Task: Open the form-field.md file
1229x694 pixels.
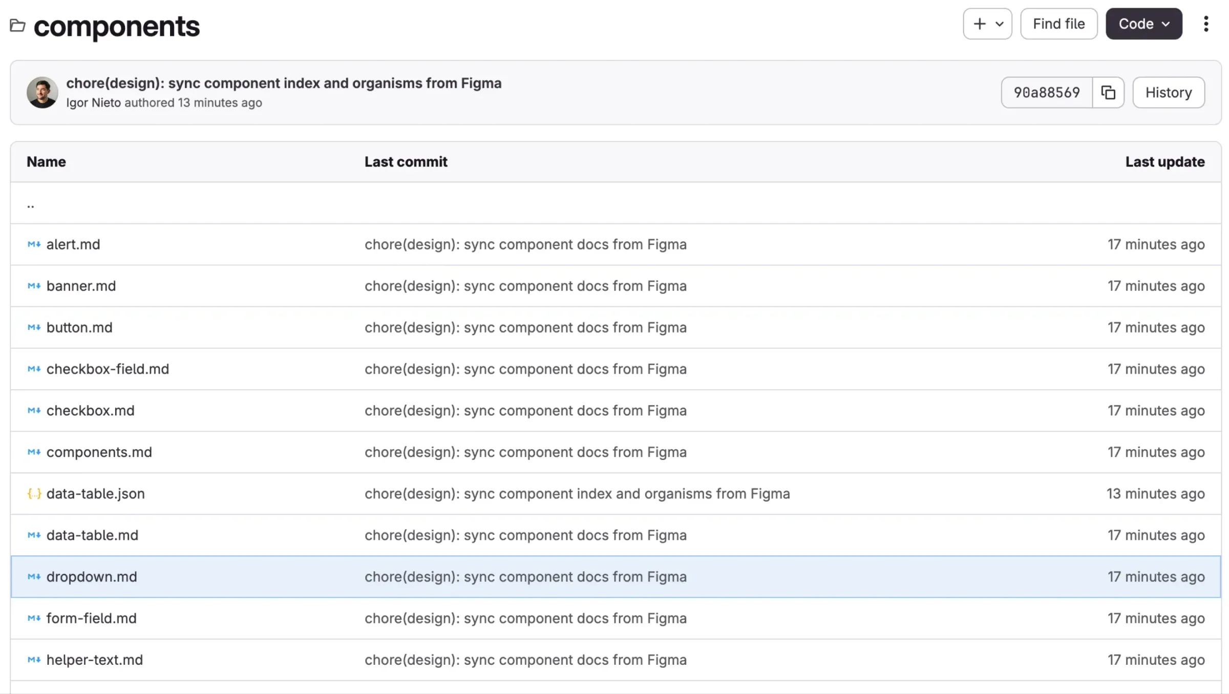Action: point(91,618)
